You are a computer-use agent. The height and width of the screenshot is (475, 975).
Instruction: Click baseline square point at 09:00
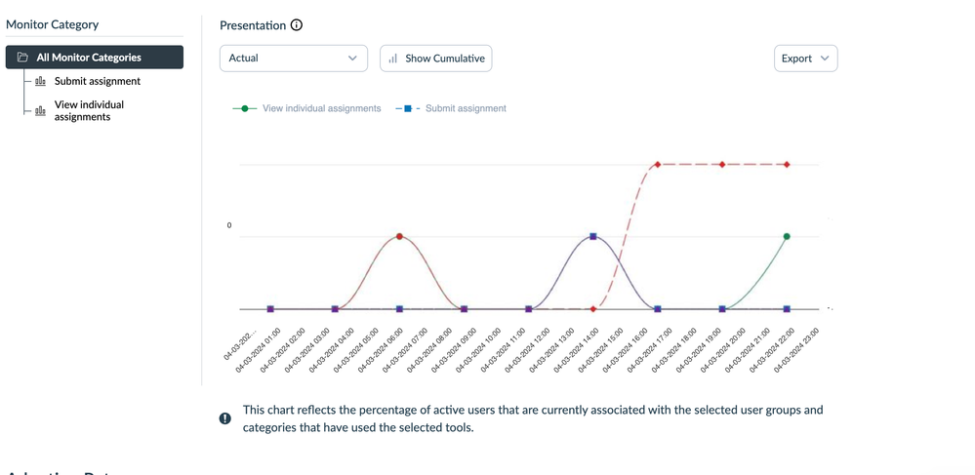click(464, 309)
